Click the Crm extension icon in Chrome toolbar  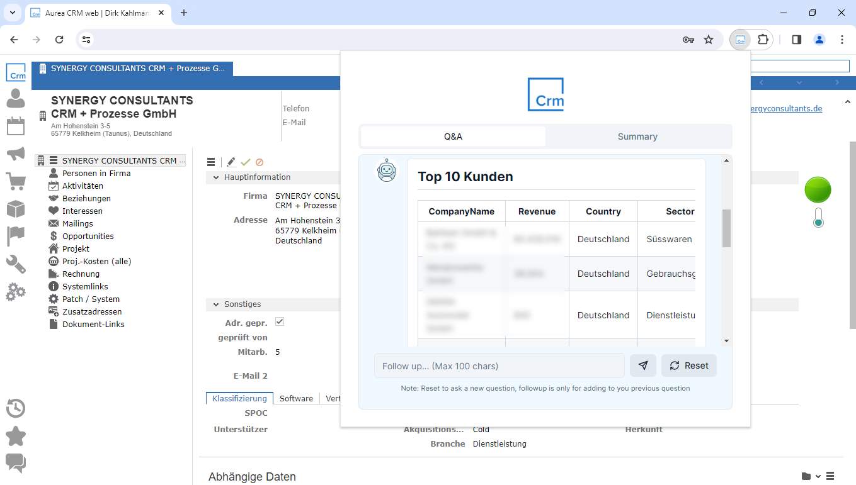coord(741,40)
